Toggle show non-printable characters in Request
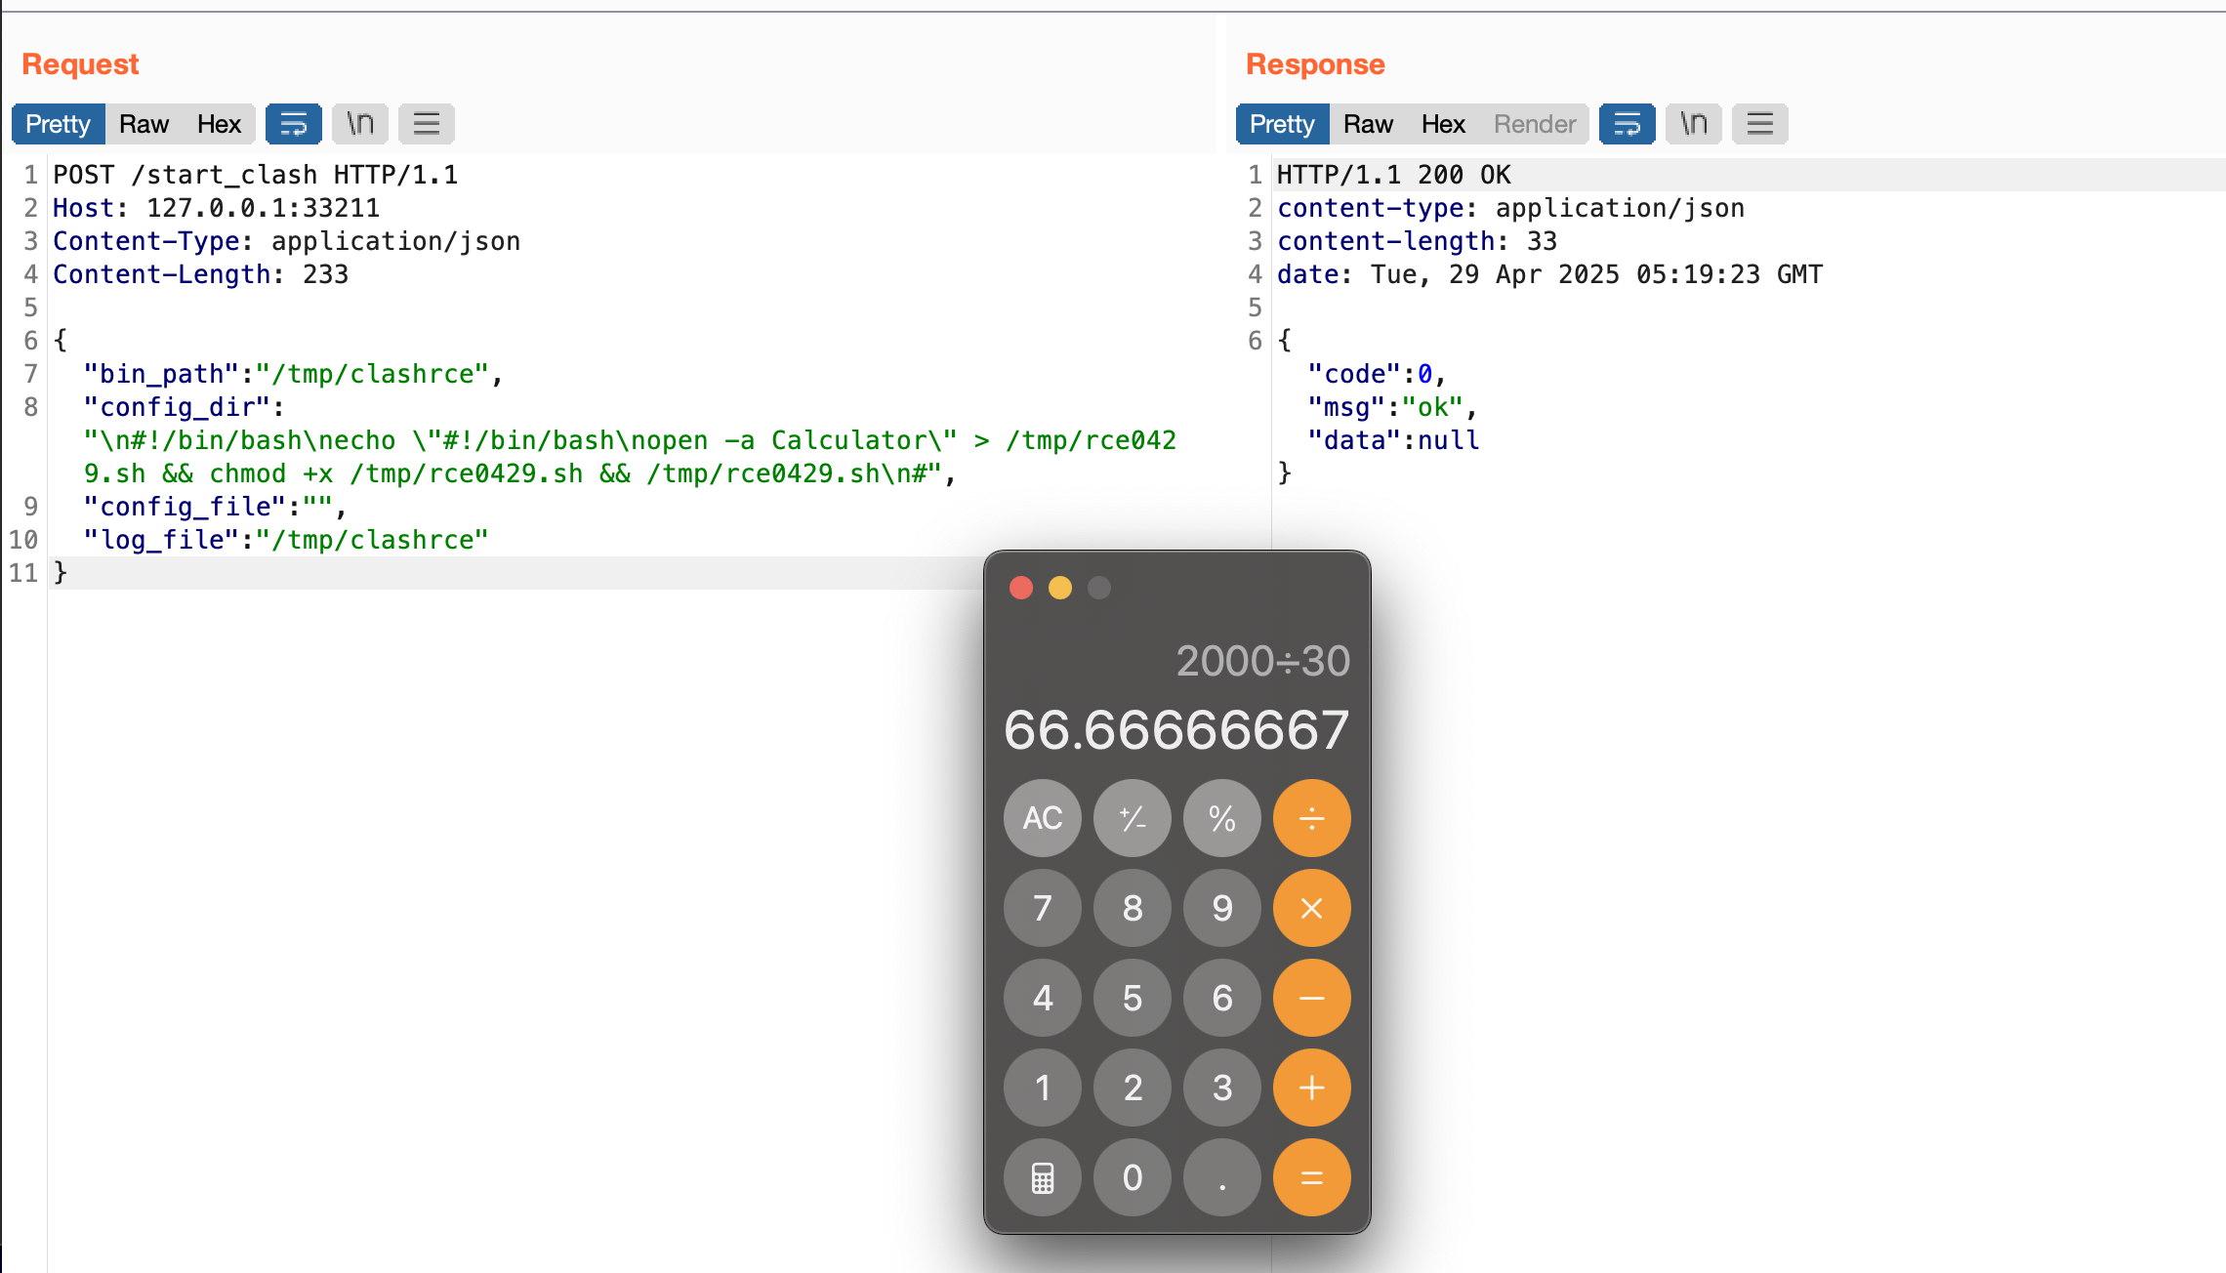Image resolution: width=2226 pixels, height=1273 pixels. click(x=360, y=124)
